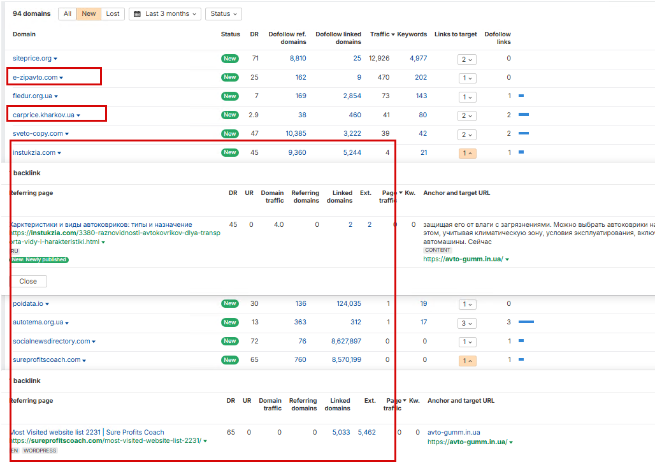The height and width of the screenshot is (462, 655).
Task: Click the dofollow links bar for carprice.kharkov.ua
Action: [524, 115]
